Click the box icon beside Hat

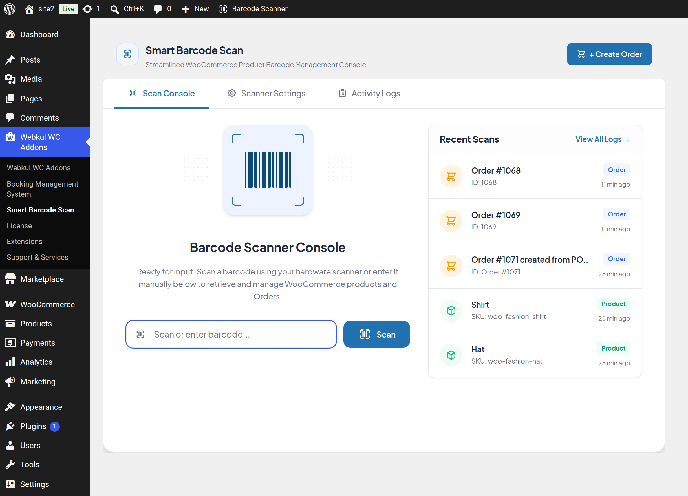click(x=451, y=355)
